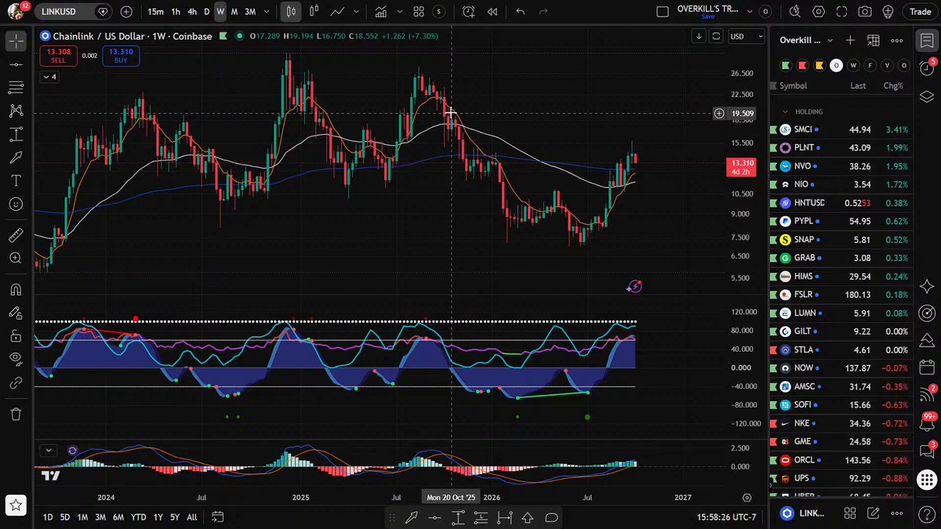Open the Alerts clock icon

click(926, 68)
